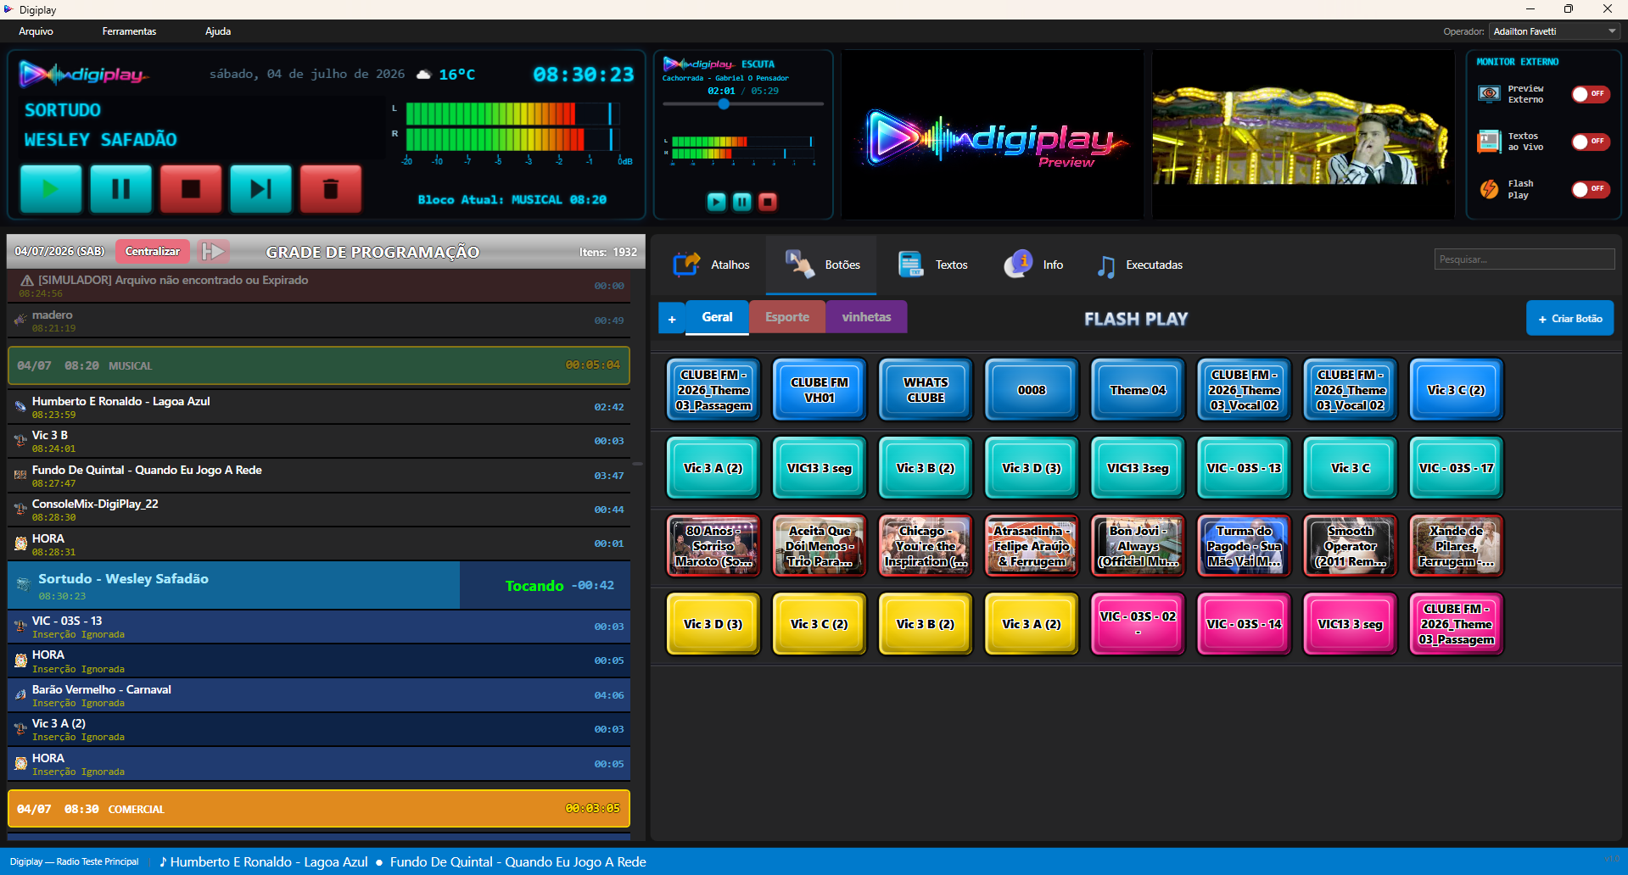Skip to next track in main player
The width and height of the screenshot is (1628, 875).
click(260, 188)
